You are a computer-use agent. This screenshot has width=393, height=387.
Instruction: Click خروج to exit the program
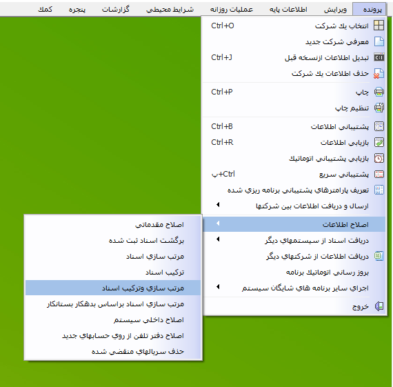coord(294,306)
